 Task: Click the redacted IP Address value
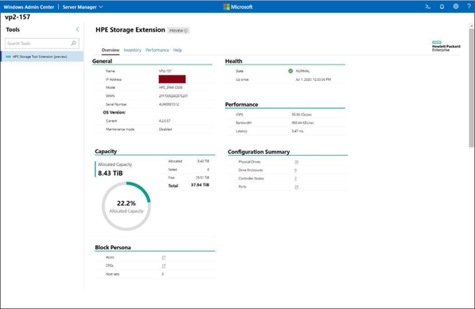coord(172,79)
